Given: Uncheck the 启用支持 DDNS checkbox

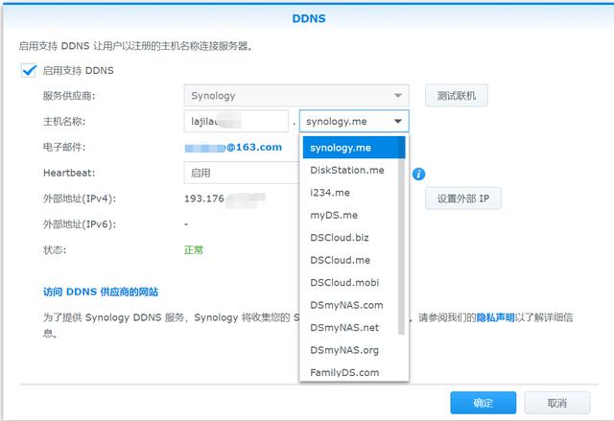Looking at the screenshot, I should pyautogui.click(x=29, y=70).
